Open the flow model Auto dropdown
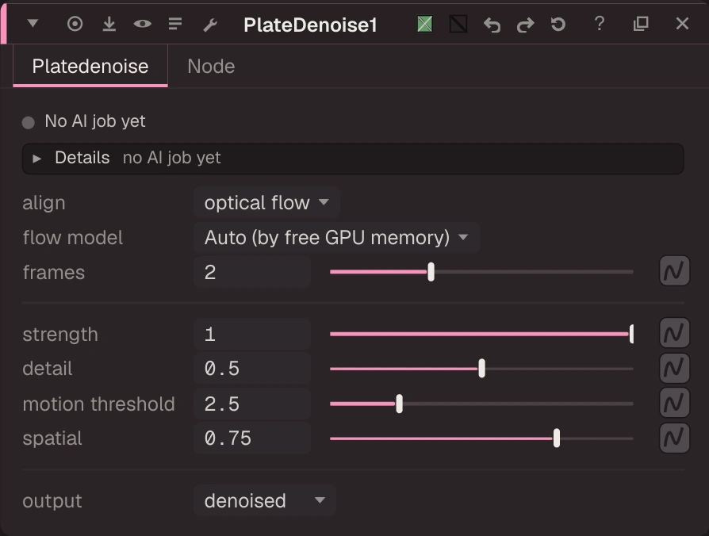This screenshot has width=709, height=536. click(336, 237)
